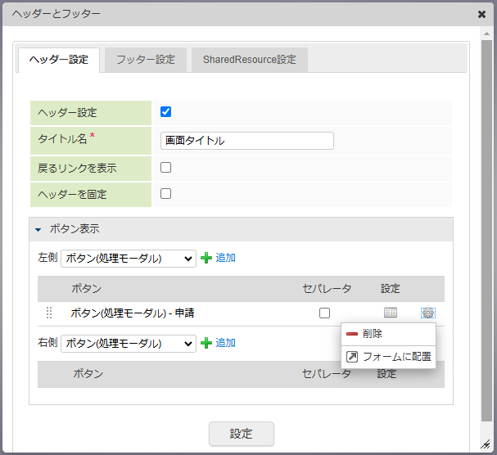
Task: Switch to the SharedResource設定 tab
Action: click(249, 60)
